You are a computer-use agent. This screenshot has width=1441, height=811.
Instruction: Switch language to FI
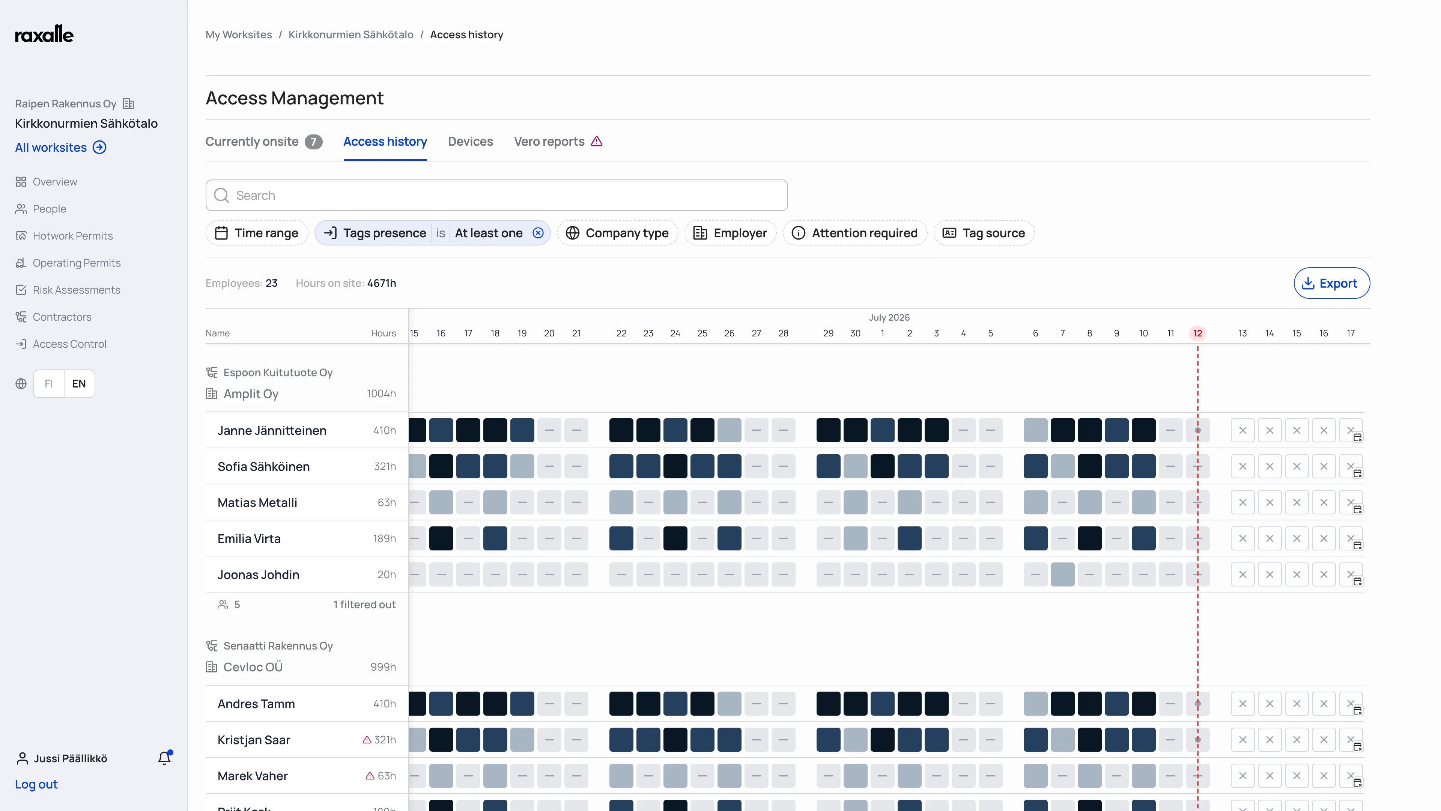tap(49, 383)
